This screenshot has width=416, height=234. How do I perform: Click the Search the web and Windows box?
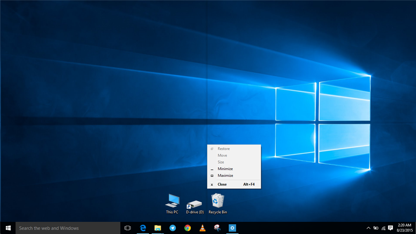click(68, 228)
